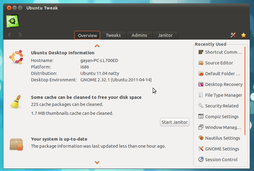Click the Compiz Settings icon
Screen dimensions: 254x171
[x=201, y=116]
